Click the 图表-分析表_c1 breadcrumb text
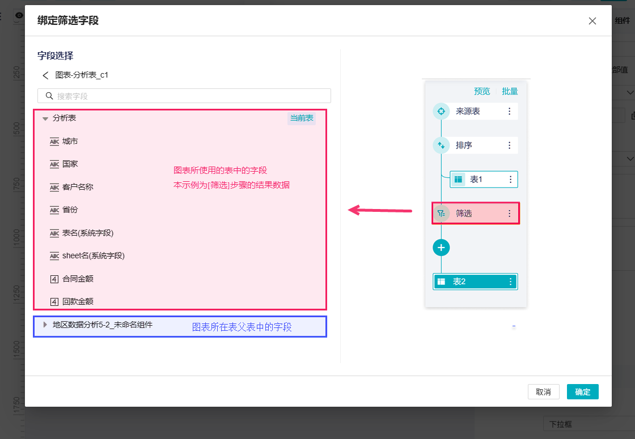Viewport: 635px width, 439px height. click(x=82, y=75)
